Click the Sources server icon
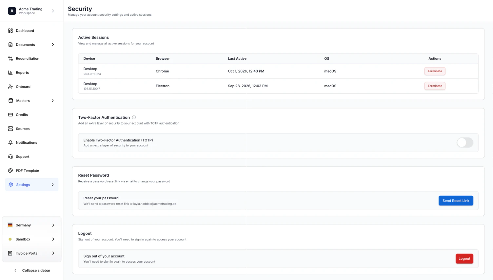Image resolution: width=493 pixels, height=280 pixels. click(x=10, y=129)
